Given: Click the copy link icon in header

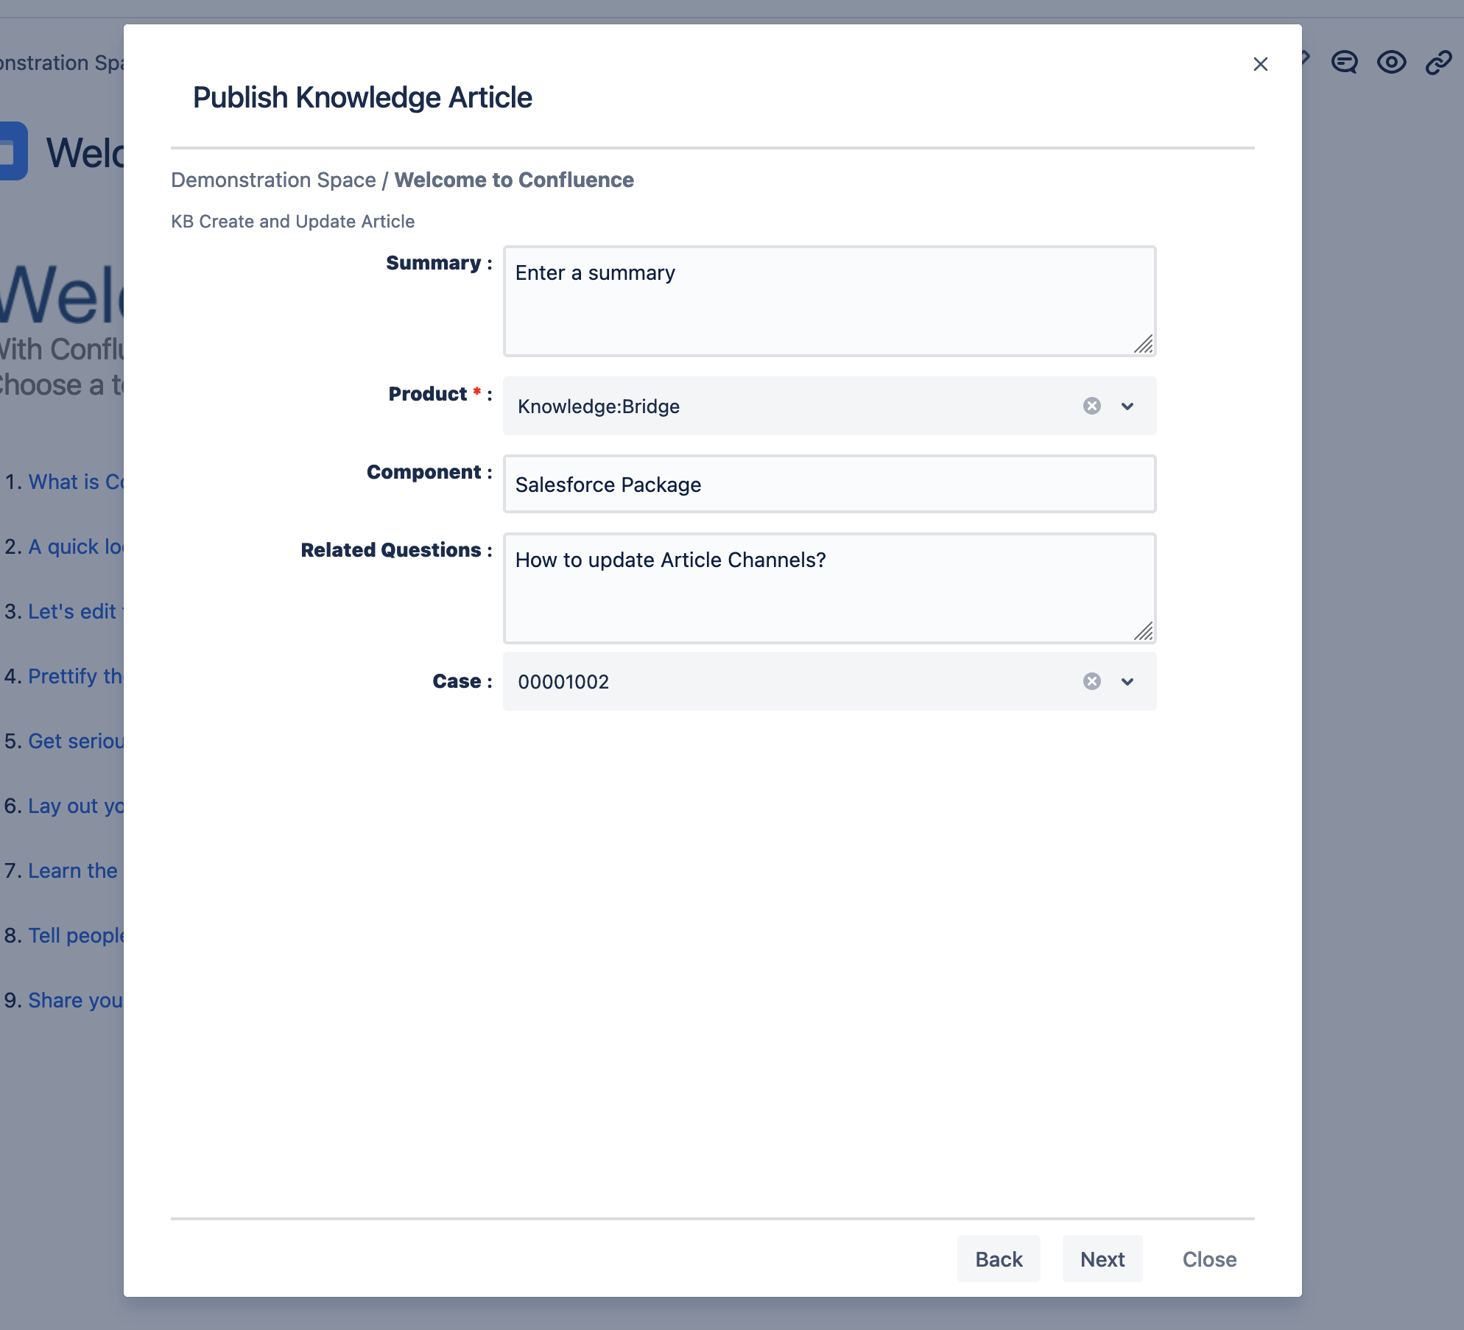Looking at the screenshot, I should [1437, 62].
